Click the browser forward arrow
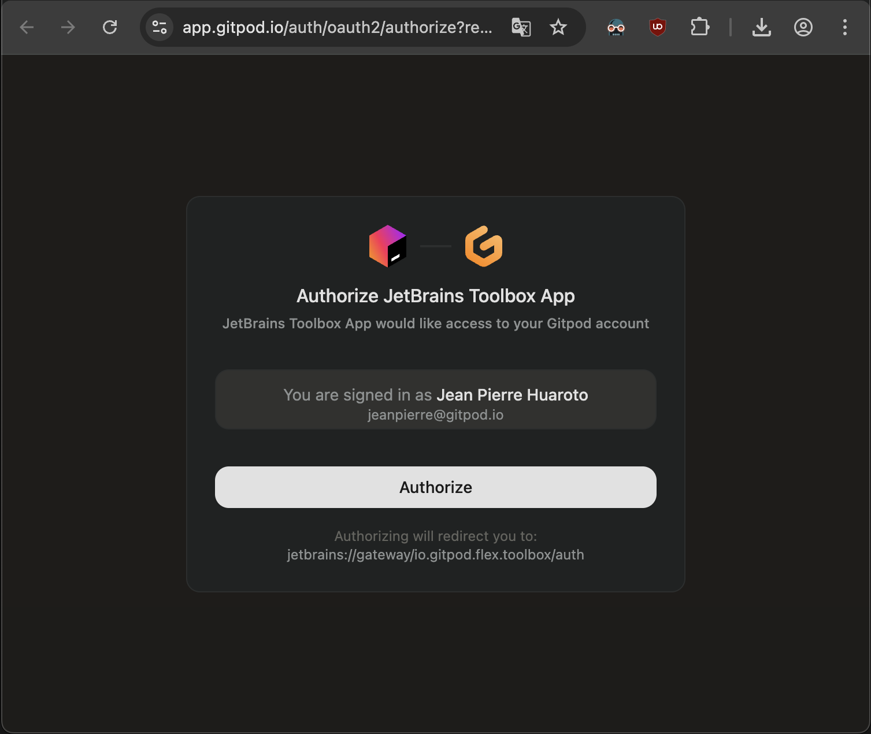871x734 pixels. click(68, 27)
